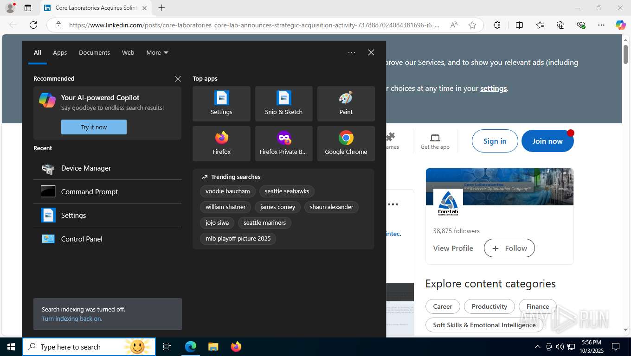The image size is (631, 356).
Task: Click Try it now Copilot button
Action: pyautogui.click(x=94, y=127)
